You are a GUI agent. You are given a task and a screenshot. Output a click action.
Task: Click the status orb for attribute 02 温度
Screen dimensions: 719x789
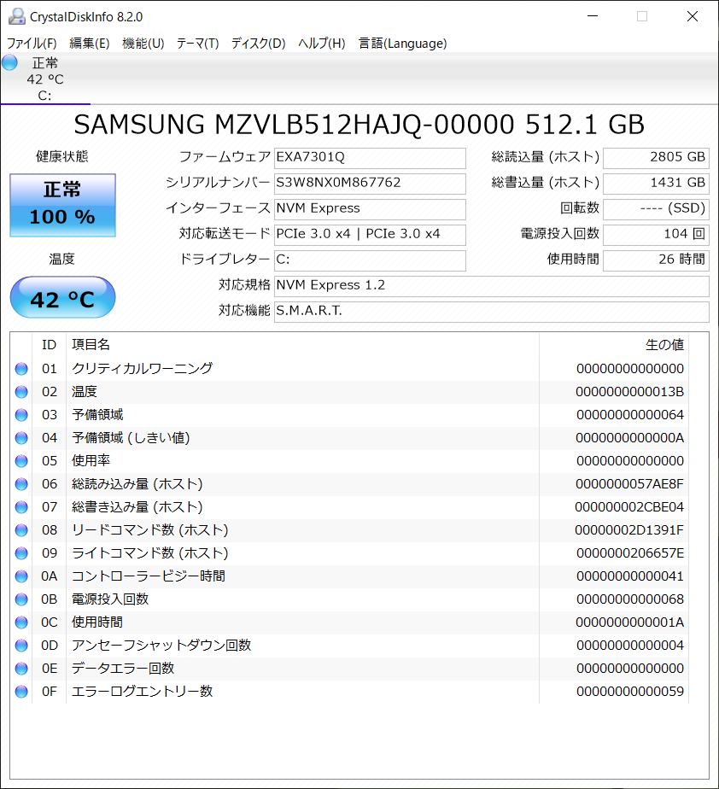pyautogui.click(x=21, y=392)
